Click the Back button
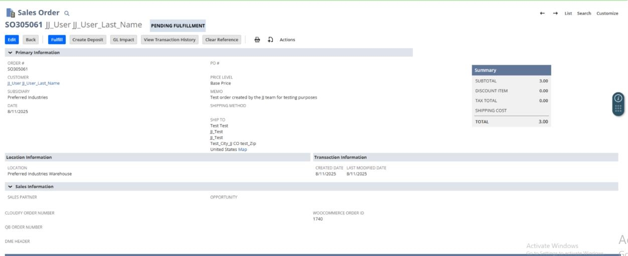This screenshot has height=256, width=628. [x=31, y=39]
